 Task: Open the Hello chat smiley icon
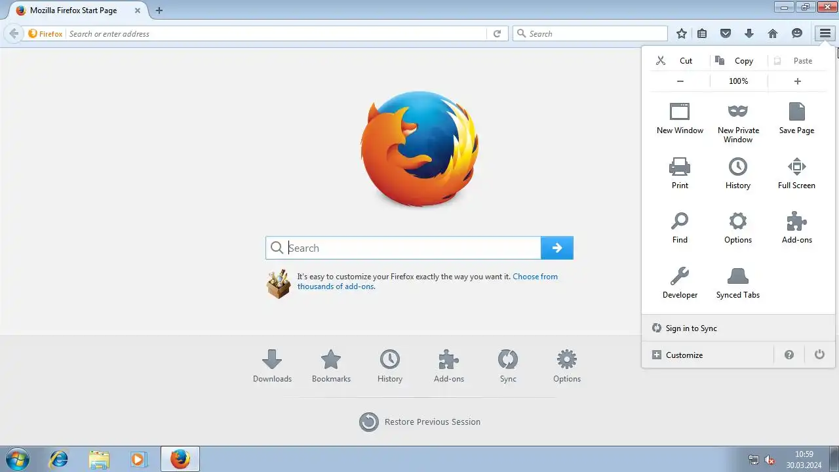797,33
